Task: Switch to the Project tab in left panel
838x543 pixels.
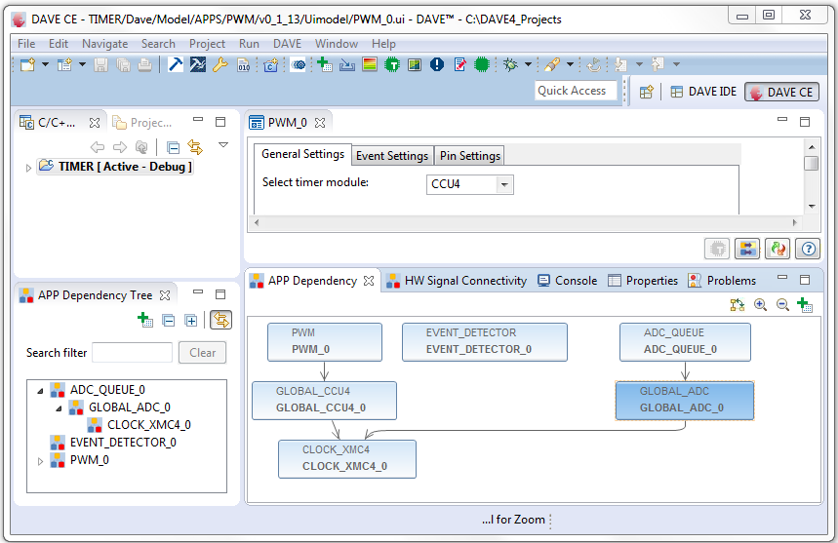Action: [x=142, y=123]
